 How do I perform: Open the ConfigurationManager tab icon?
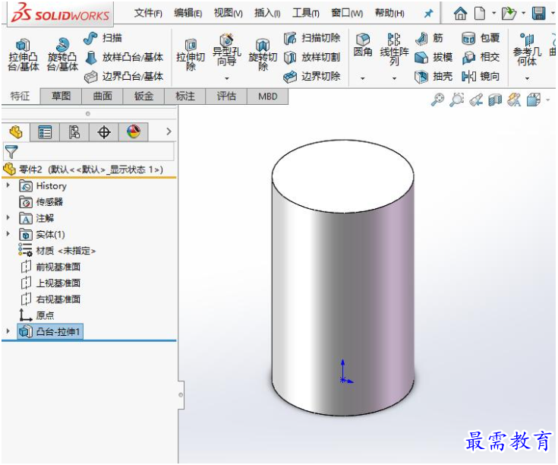74,132
